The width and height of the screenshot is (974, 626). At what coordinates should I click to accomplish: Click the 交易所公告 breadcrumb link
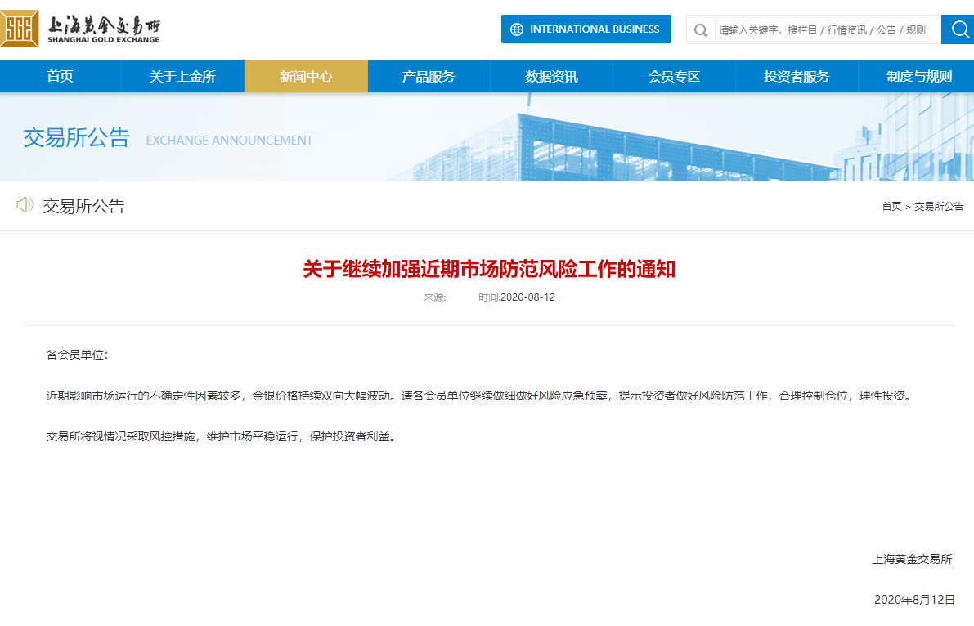tap(940, 207)
